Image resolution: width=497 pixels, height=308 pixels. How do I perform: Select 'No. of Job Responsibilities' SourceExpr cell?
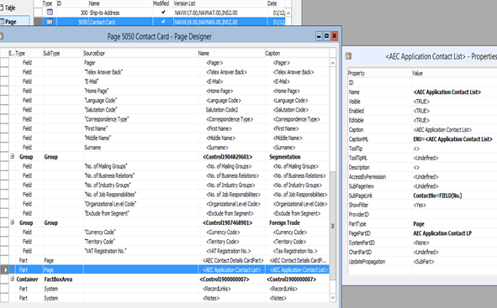(x=140, y=195)
